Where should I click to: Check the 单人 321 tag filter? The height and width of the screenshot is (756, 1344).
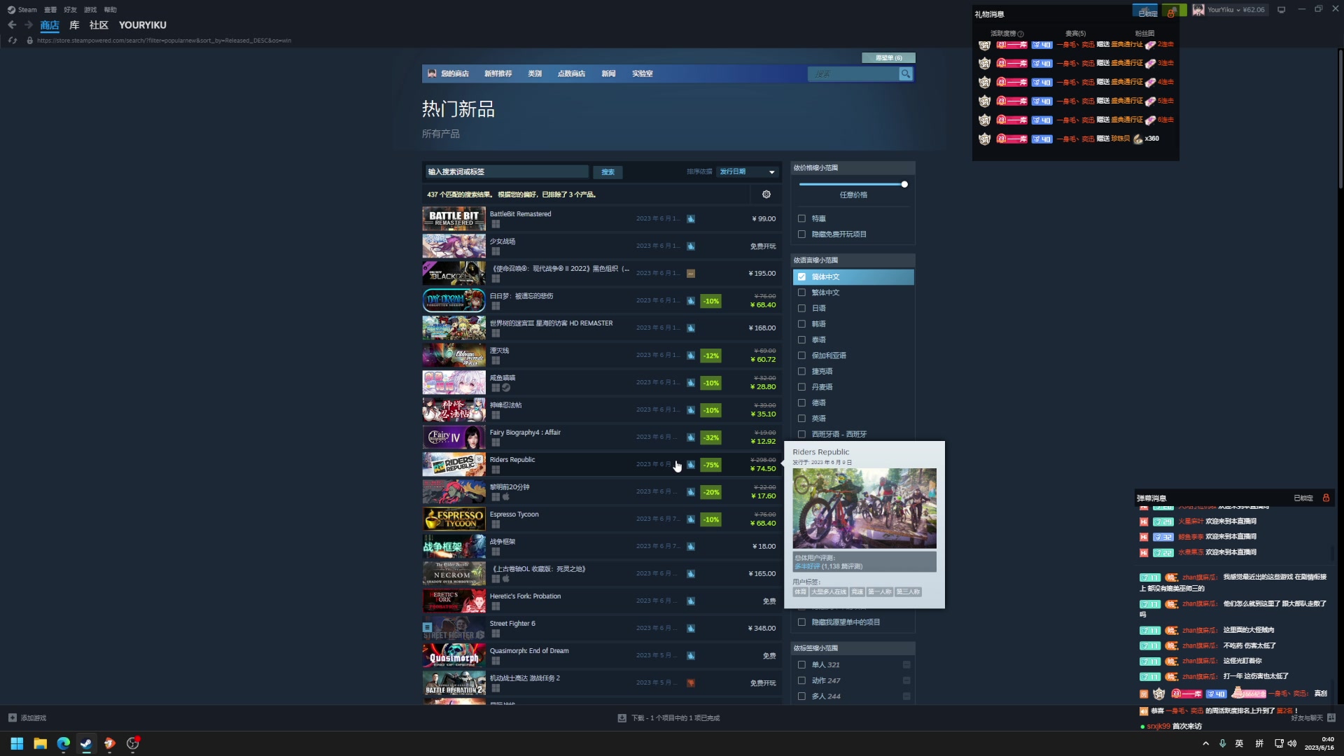pyautogui.click(x=801, y=665)
